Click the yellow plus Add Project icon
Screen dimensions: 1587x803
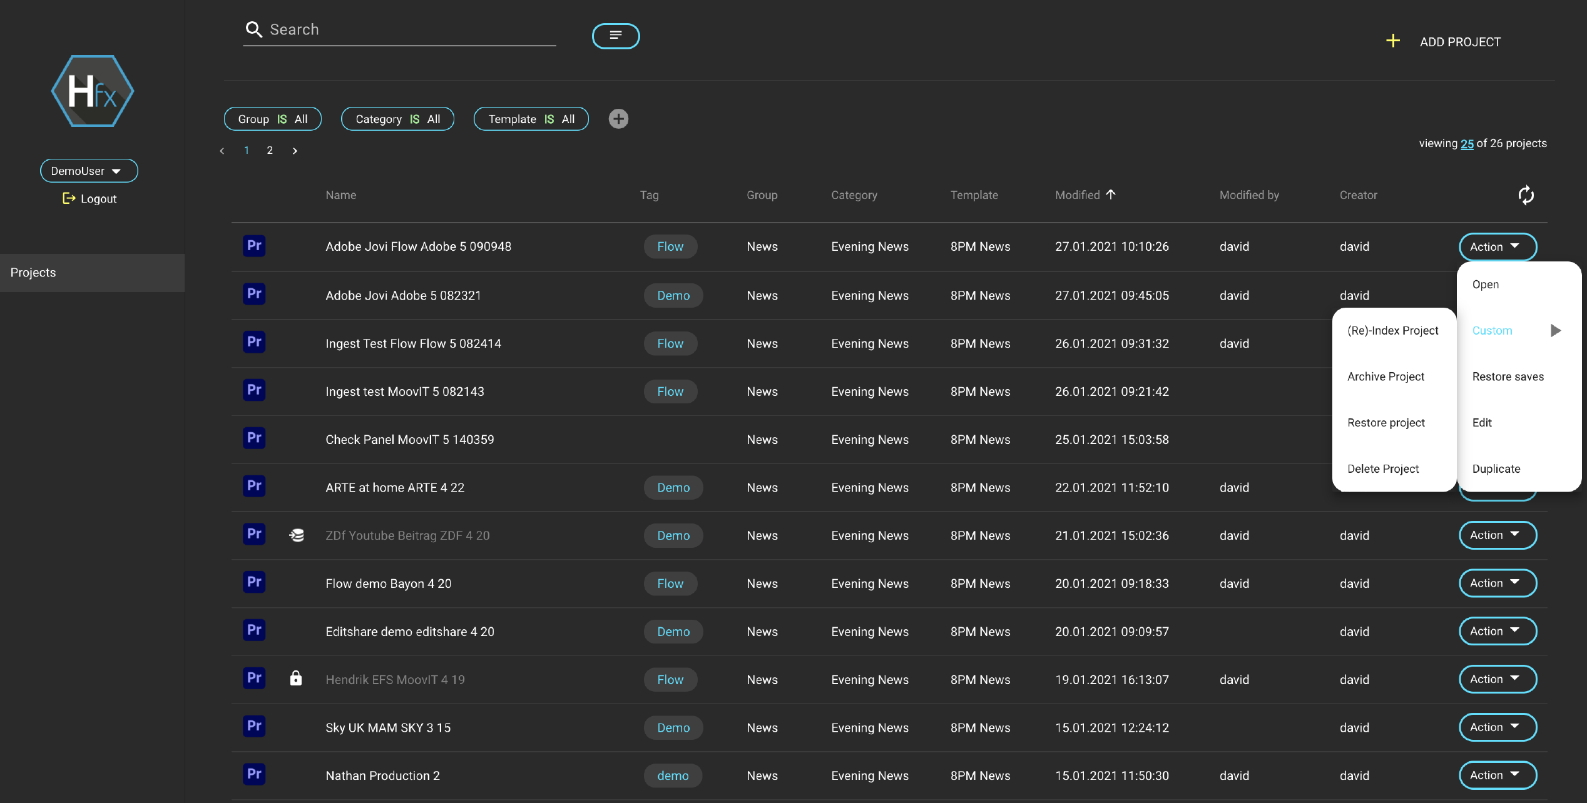(1392, 41)
